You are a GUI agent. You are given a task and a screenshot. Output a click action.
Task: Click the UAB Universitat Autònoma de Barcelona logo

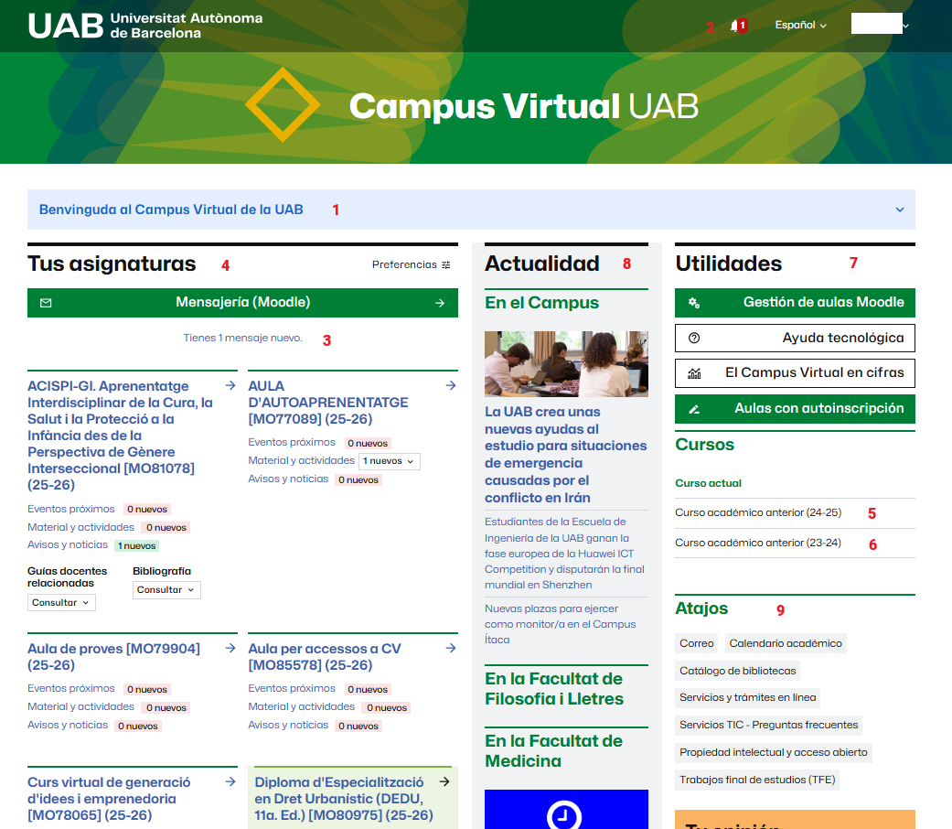[145, 26]
